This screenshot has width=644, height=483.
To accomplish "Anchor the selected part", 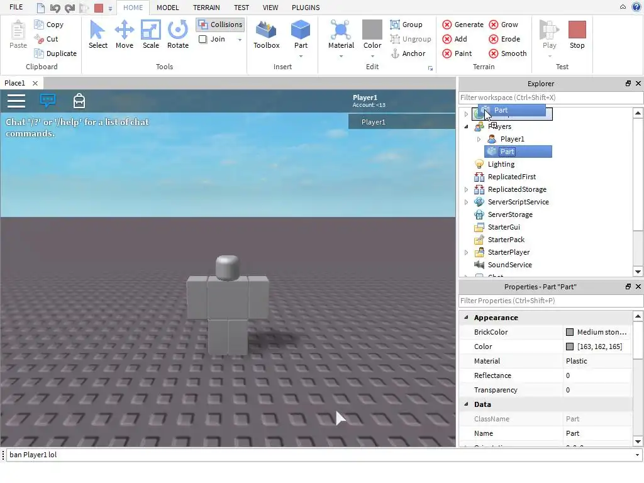I will tap(408, 53).
